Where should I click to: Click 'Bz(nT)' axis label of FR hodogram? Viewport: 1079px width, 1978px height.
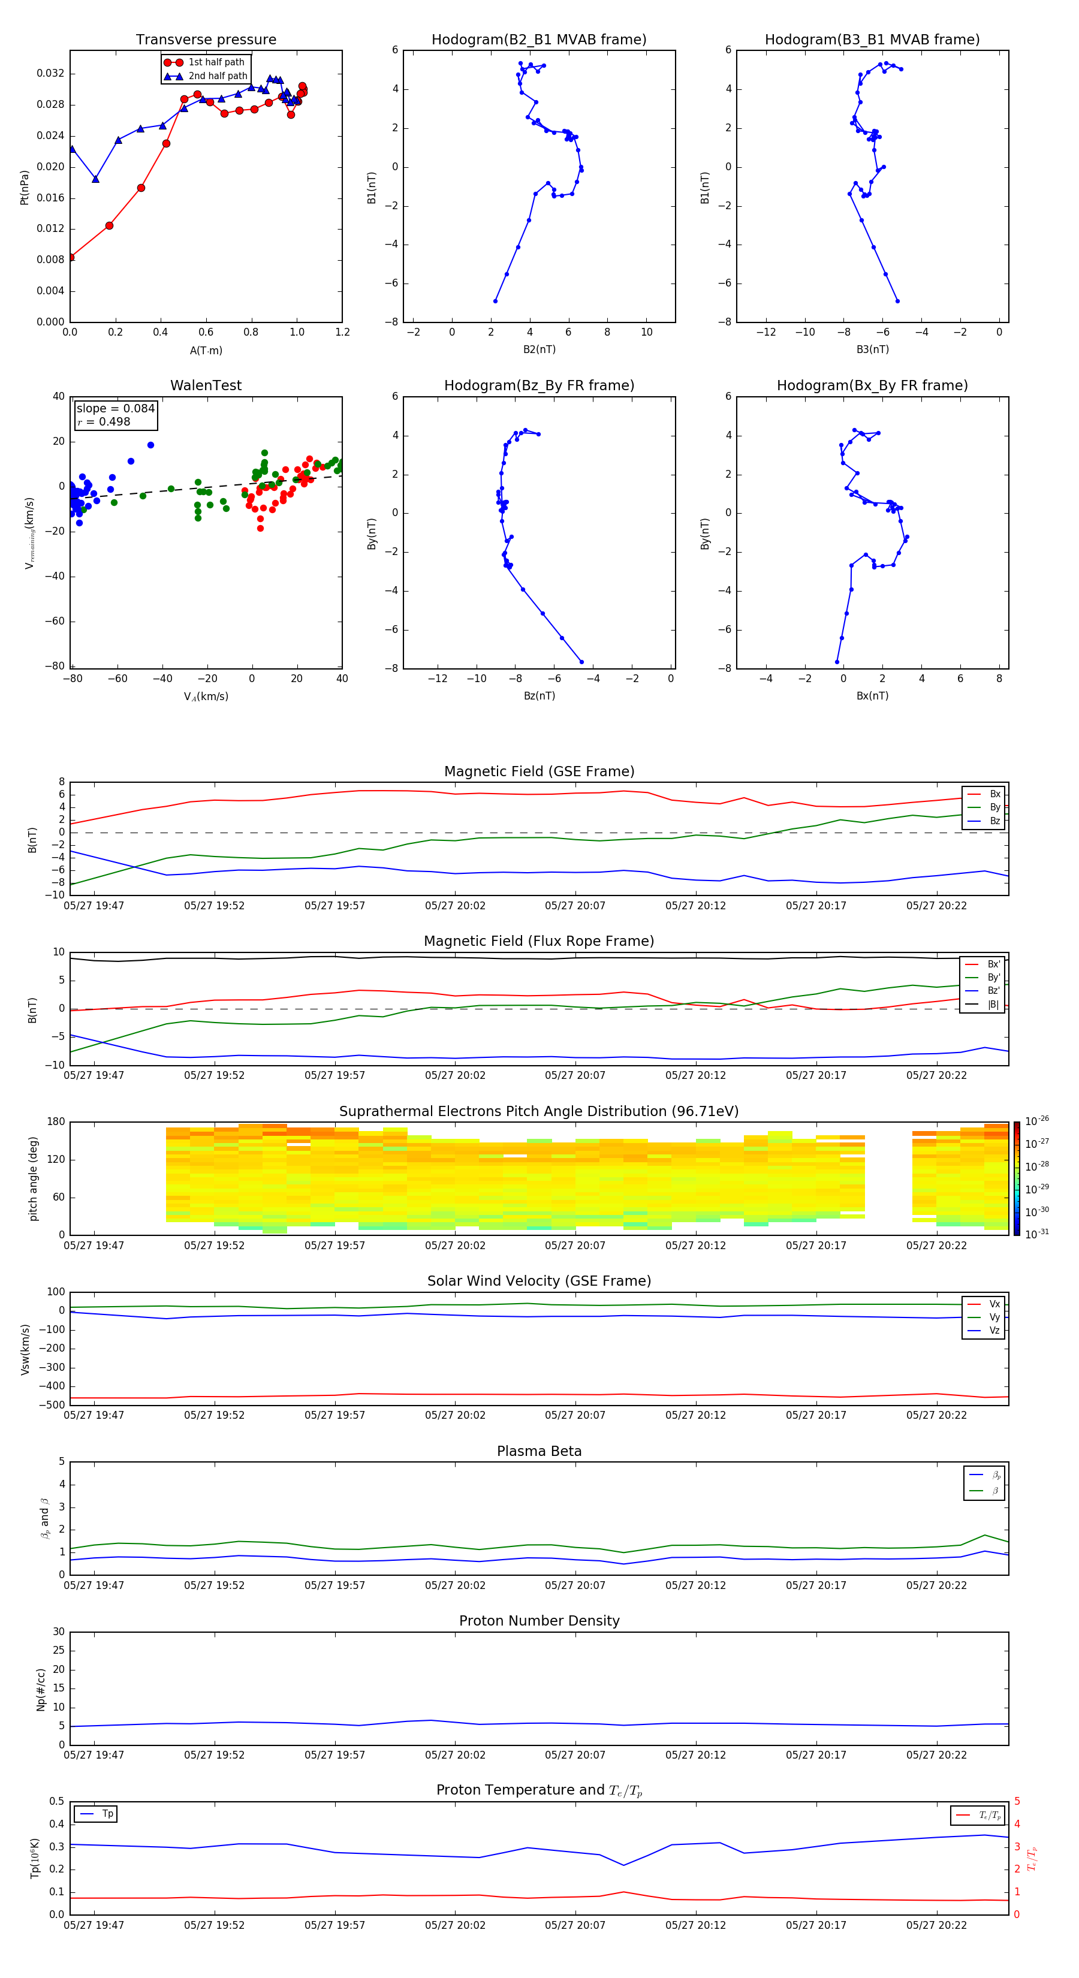coord(539,696)
